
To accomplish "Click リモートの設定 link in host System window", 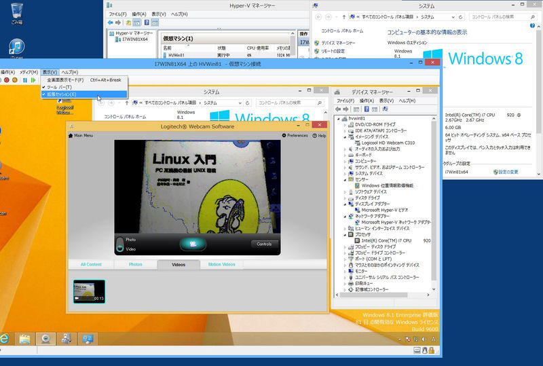I will coord(333,51).
